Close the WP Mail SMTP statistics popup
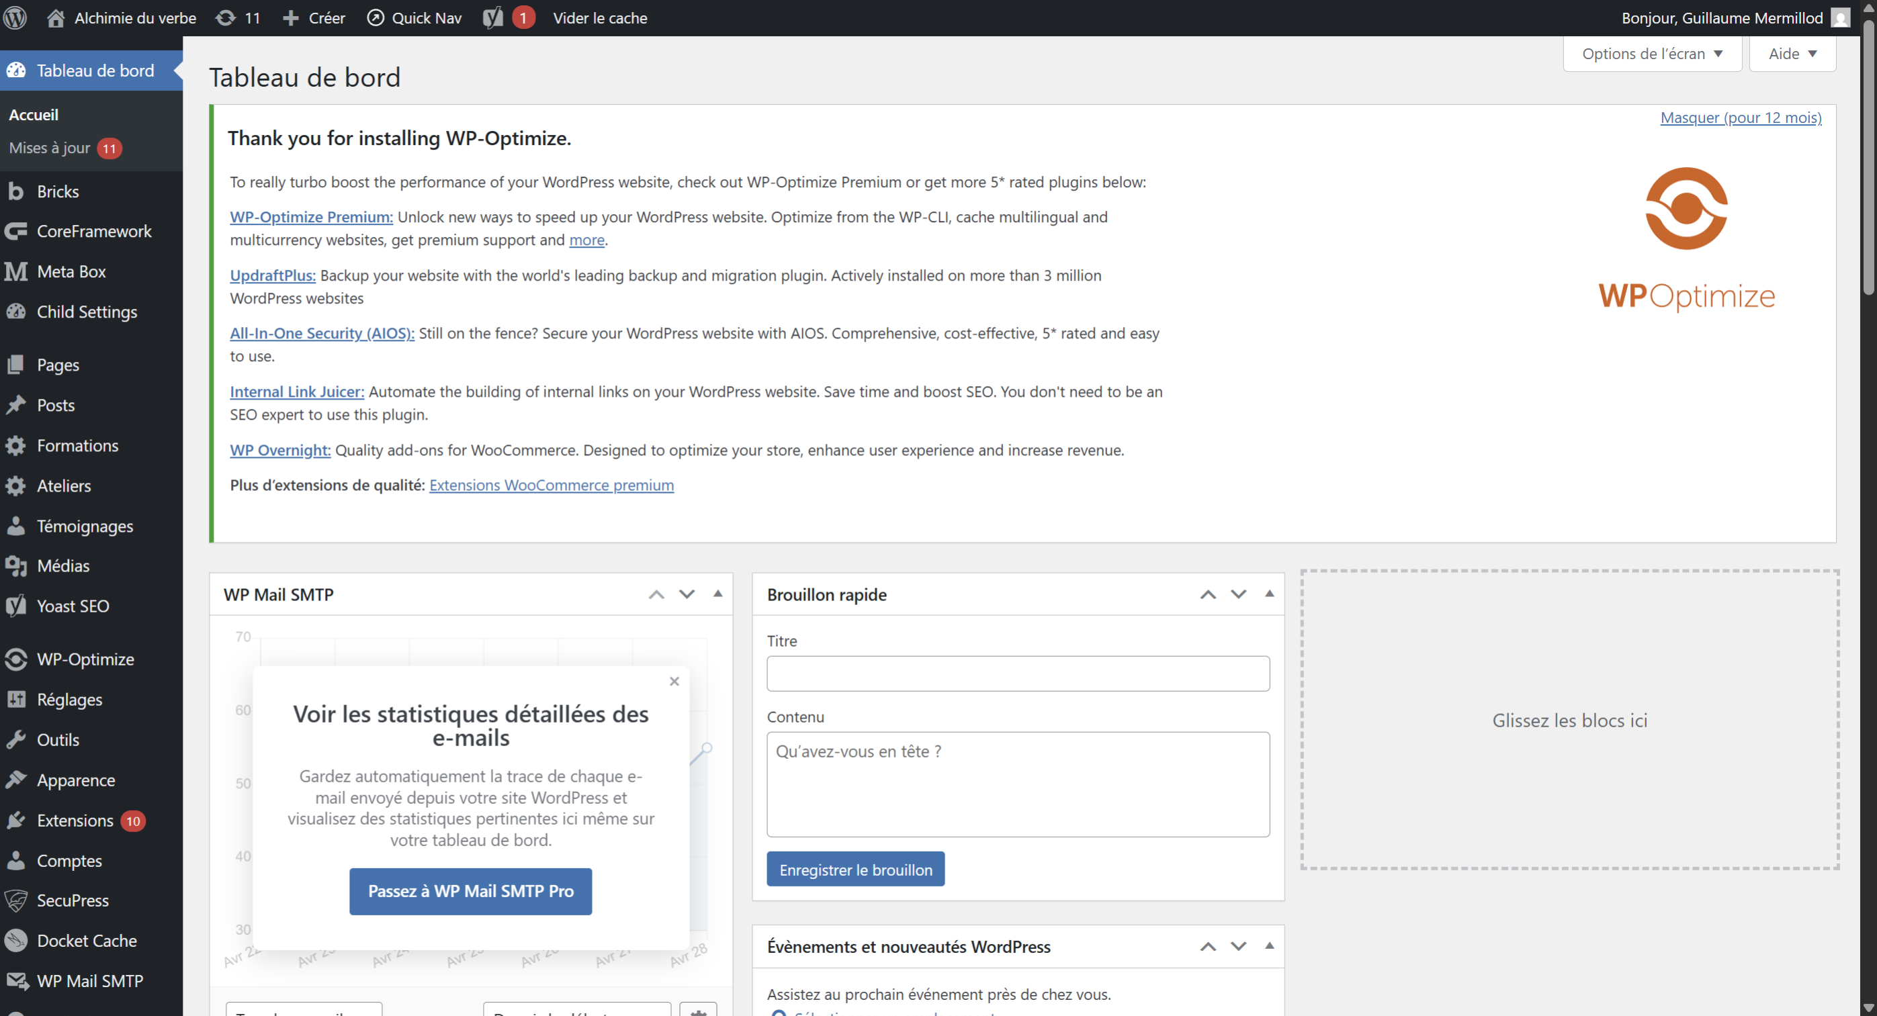Screen dimensions: 1877x1016 (674, 681)
